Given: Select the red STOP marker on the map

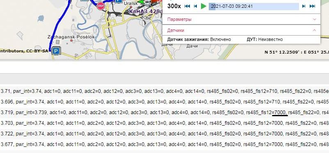Looking at the screenshot, I should click(101, 6).
